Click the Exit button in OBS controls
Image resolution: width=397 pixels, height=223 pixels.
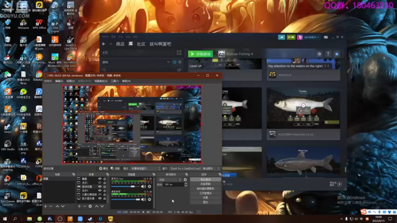pyautogui.click(x=205, y=202)
